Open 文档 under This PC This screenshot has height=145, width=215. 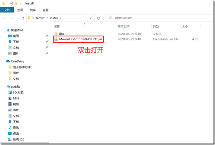(16, 116)
